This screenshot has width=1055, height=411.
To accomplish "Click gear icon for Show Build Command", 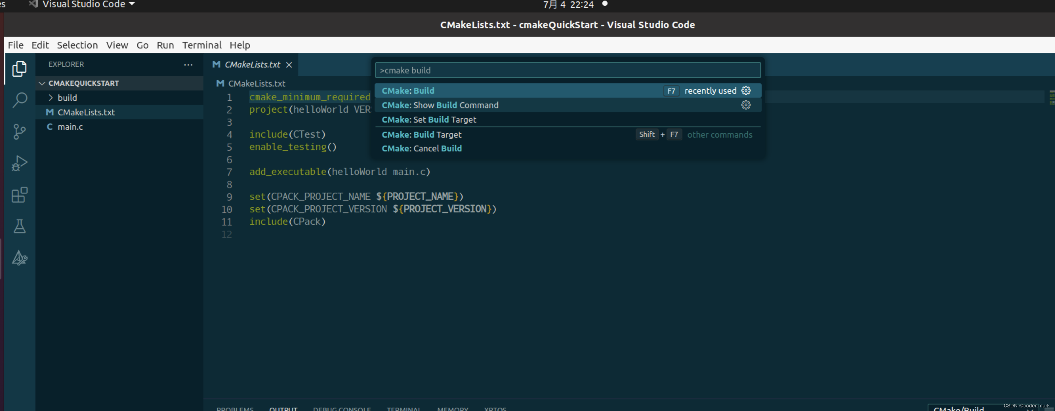I will tap(746, 105).
